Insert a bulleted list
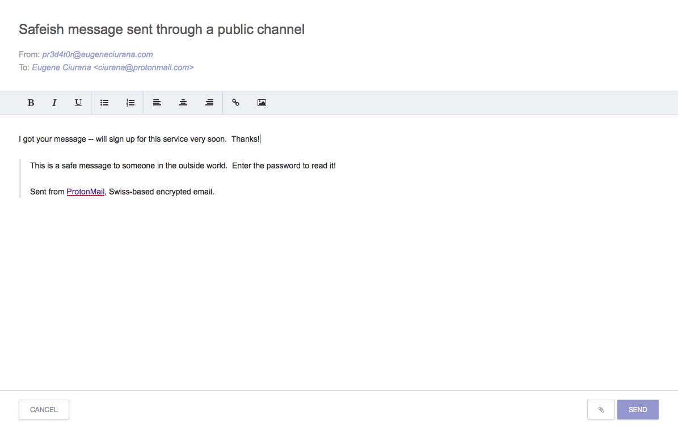The image size is (678, 428). pyautogui.click(x=104, y=103)
